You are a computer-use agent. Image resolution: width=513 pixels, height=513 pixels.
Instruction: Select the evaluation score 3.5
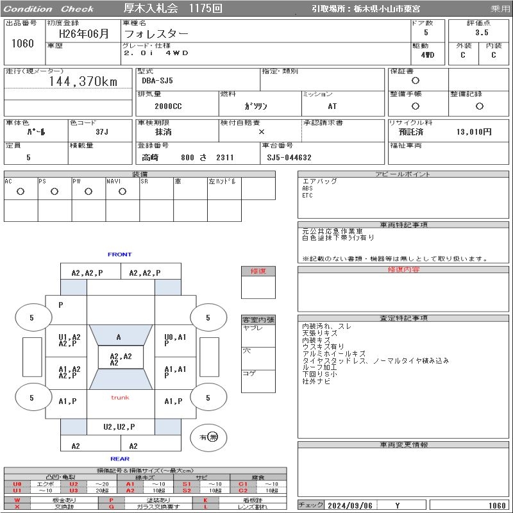coord(482,33)
